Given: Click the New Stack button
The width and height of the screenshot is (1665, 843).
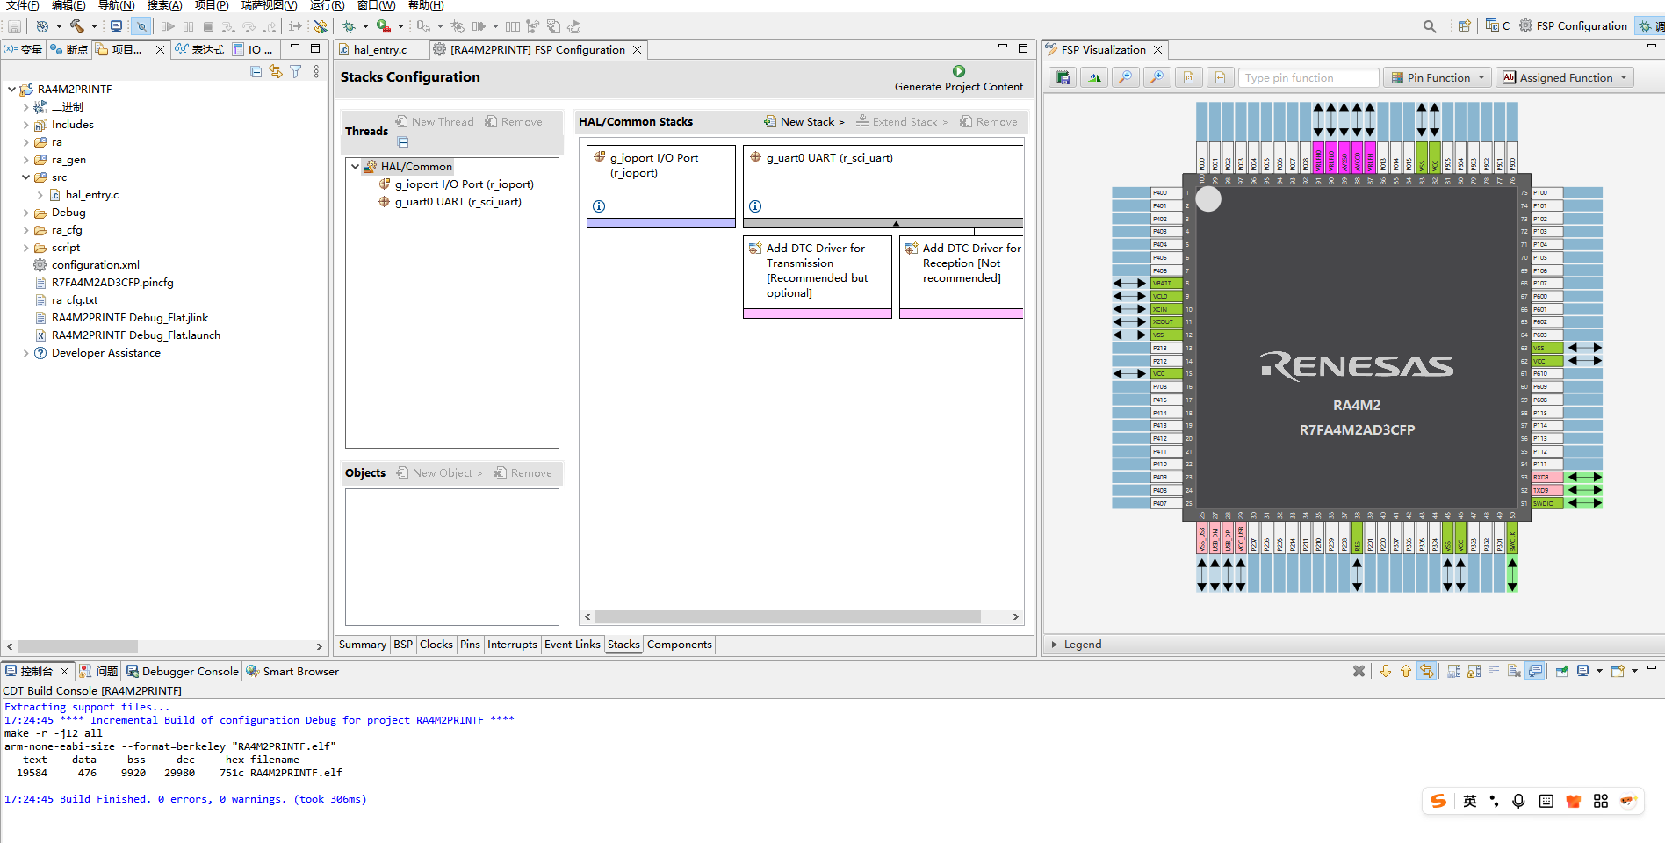Looking at the screenshot, I should [x=804, y=122].
